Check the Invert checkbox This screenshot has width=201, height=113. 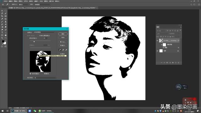tap(59, 54)
